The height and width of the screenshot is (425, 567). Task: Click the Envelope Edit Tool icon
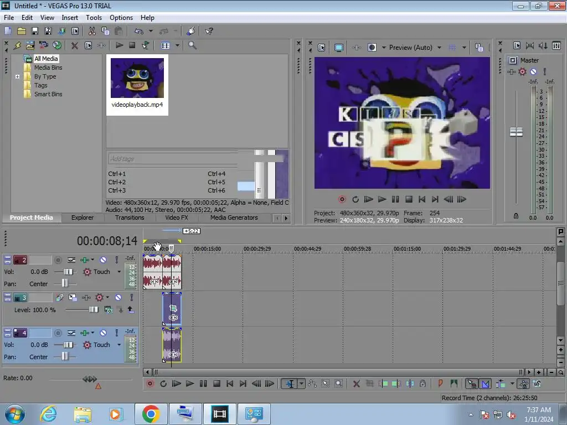pyautogui.click(x=312, y=383)
